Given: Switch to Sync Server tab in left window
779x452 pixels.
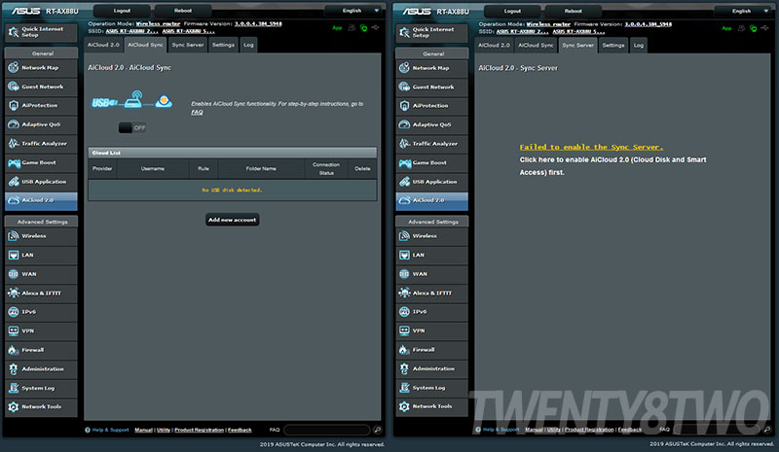Looking at the screenshot, I should tap(188, 45).
